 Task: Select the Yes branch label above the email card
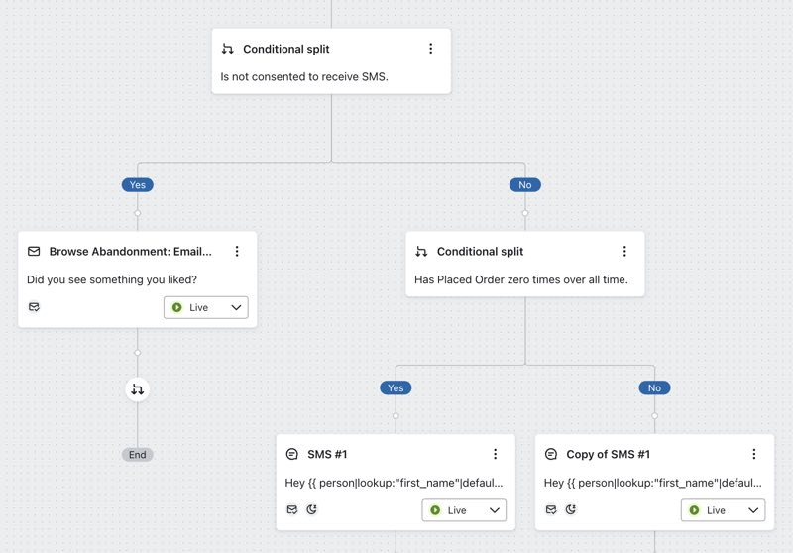tap(137, 185)
